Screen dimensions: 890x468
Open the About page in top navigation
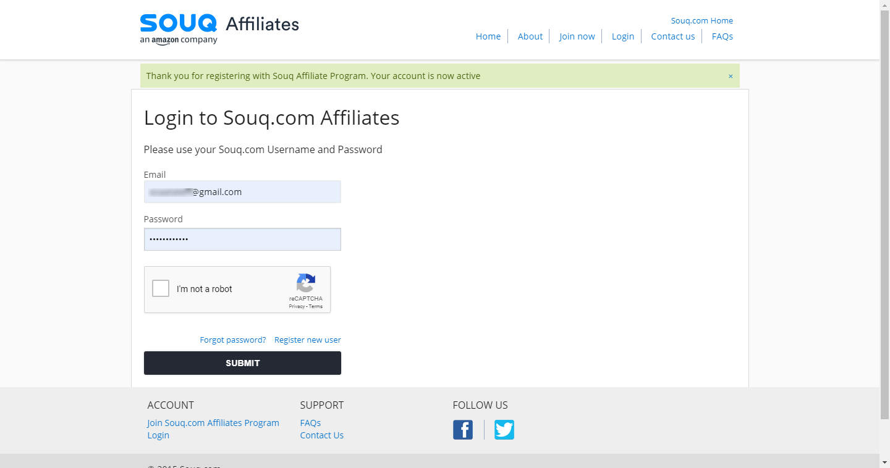530,36
